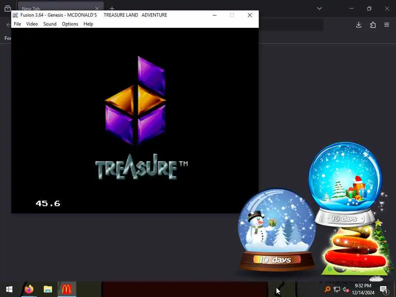
Task: Open the Sound menu in Fusion
Action: [50, 24]
